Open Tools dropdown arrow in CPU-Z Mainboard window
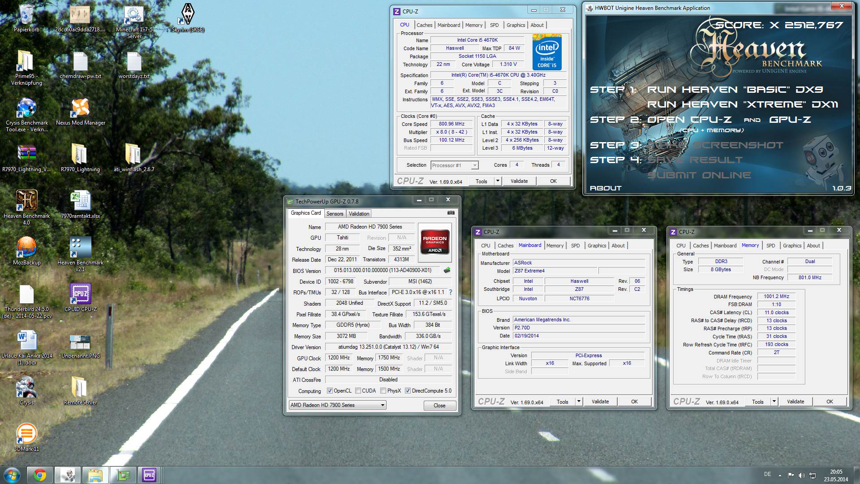 pyautogui.click(x=579, y=402)
